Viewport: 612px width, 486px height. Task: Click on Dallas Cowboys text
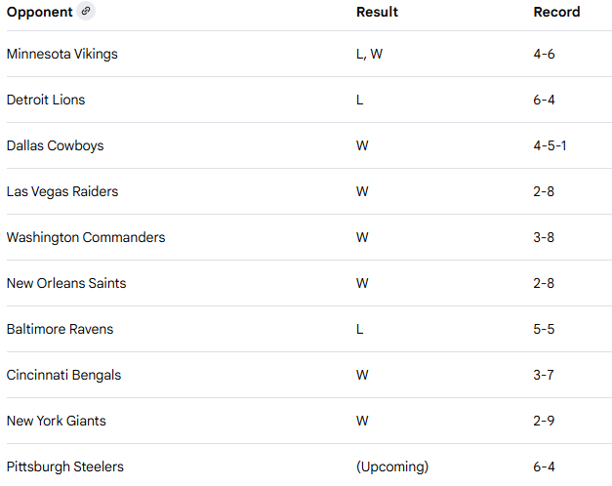click(55, 145)
